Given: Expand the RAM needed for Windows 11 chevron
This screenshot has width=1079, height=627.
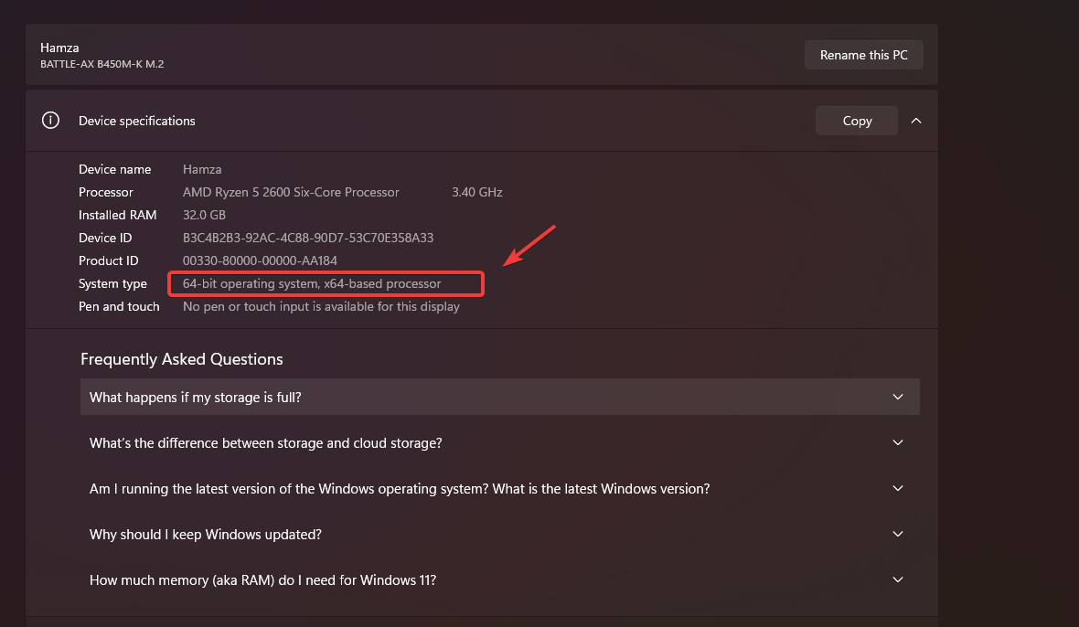Looking at the screenshot, I should click(x=897, y=579).
